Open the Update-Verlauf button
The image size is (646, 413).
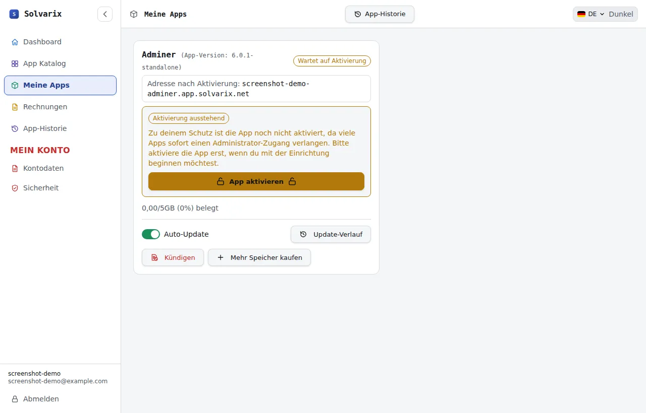(331, 234)
